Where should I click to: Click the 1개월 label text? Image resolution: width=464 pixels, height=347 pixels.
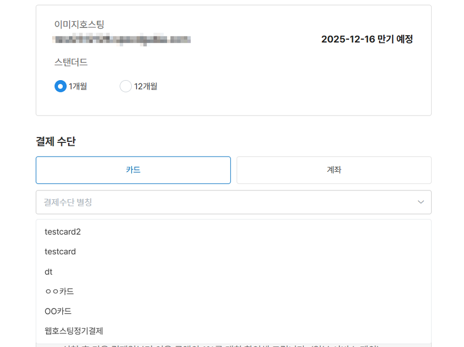click(x=78, y=86)
